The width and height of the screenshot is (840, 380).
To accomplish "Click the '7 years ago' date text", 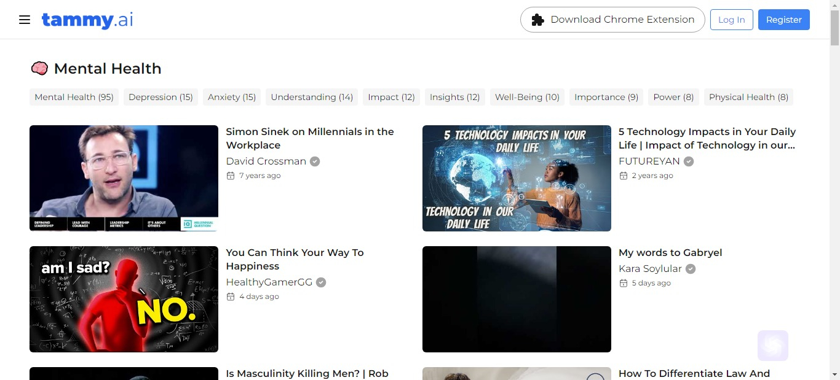I will coord(260,176).
